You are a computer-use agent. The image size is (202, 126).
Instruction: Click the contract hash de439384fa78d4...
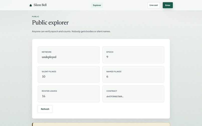pyautogui.click(x=115, y=96)
